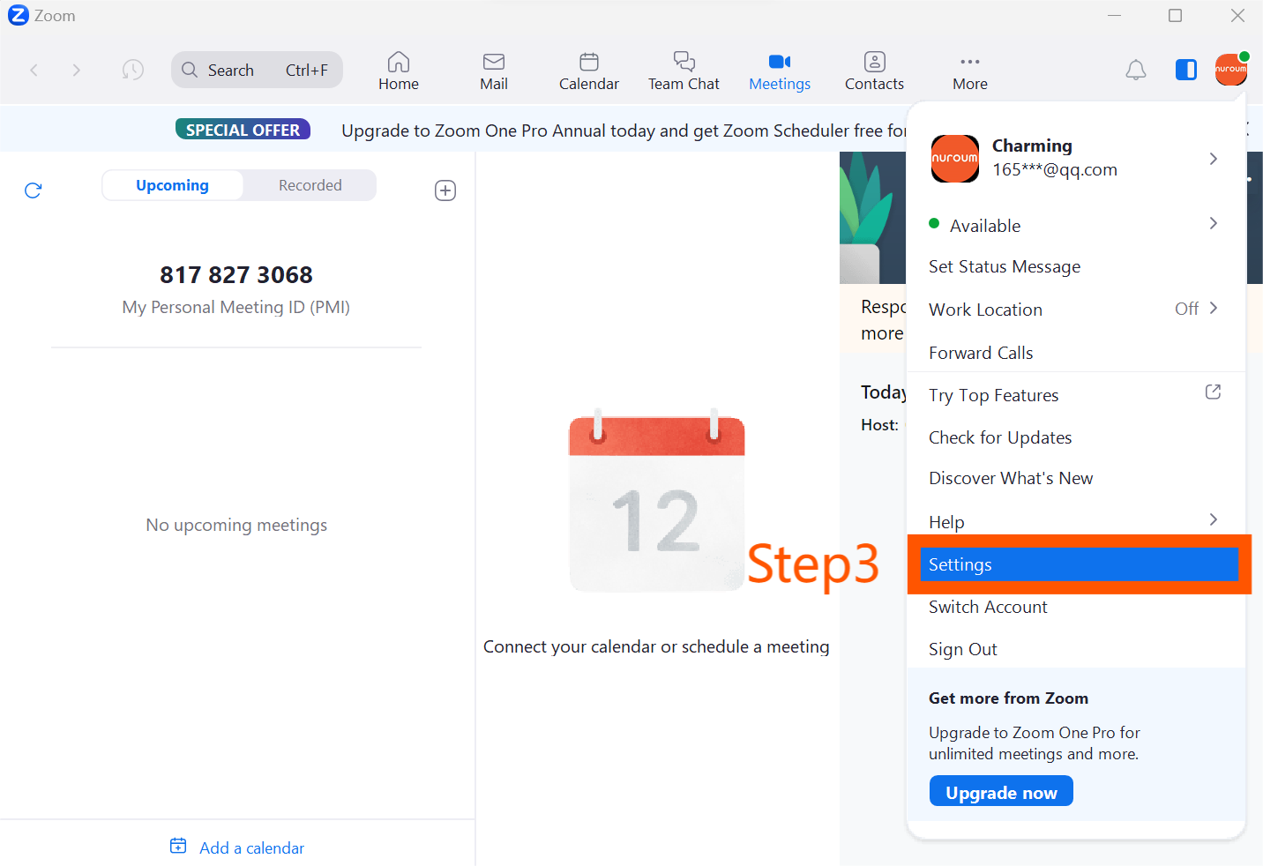Expand the Charming account profile chevron
1263x866 pixels.
(x=1214, y=159)
